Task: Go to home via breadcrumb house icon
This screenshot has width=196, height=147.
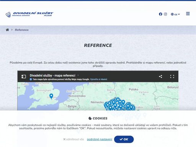Action: [x=7, y=30]
